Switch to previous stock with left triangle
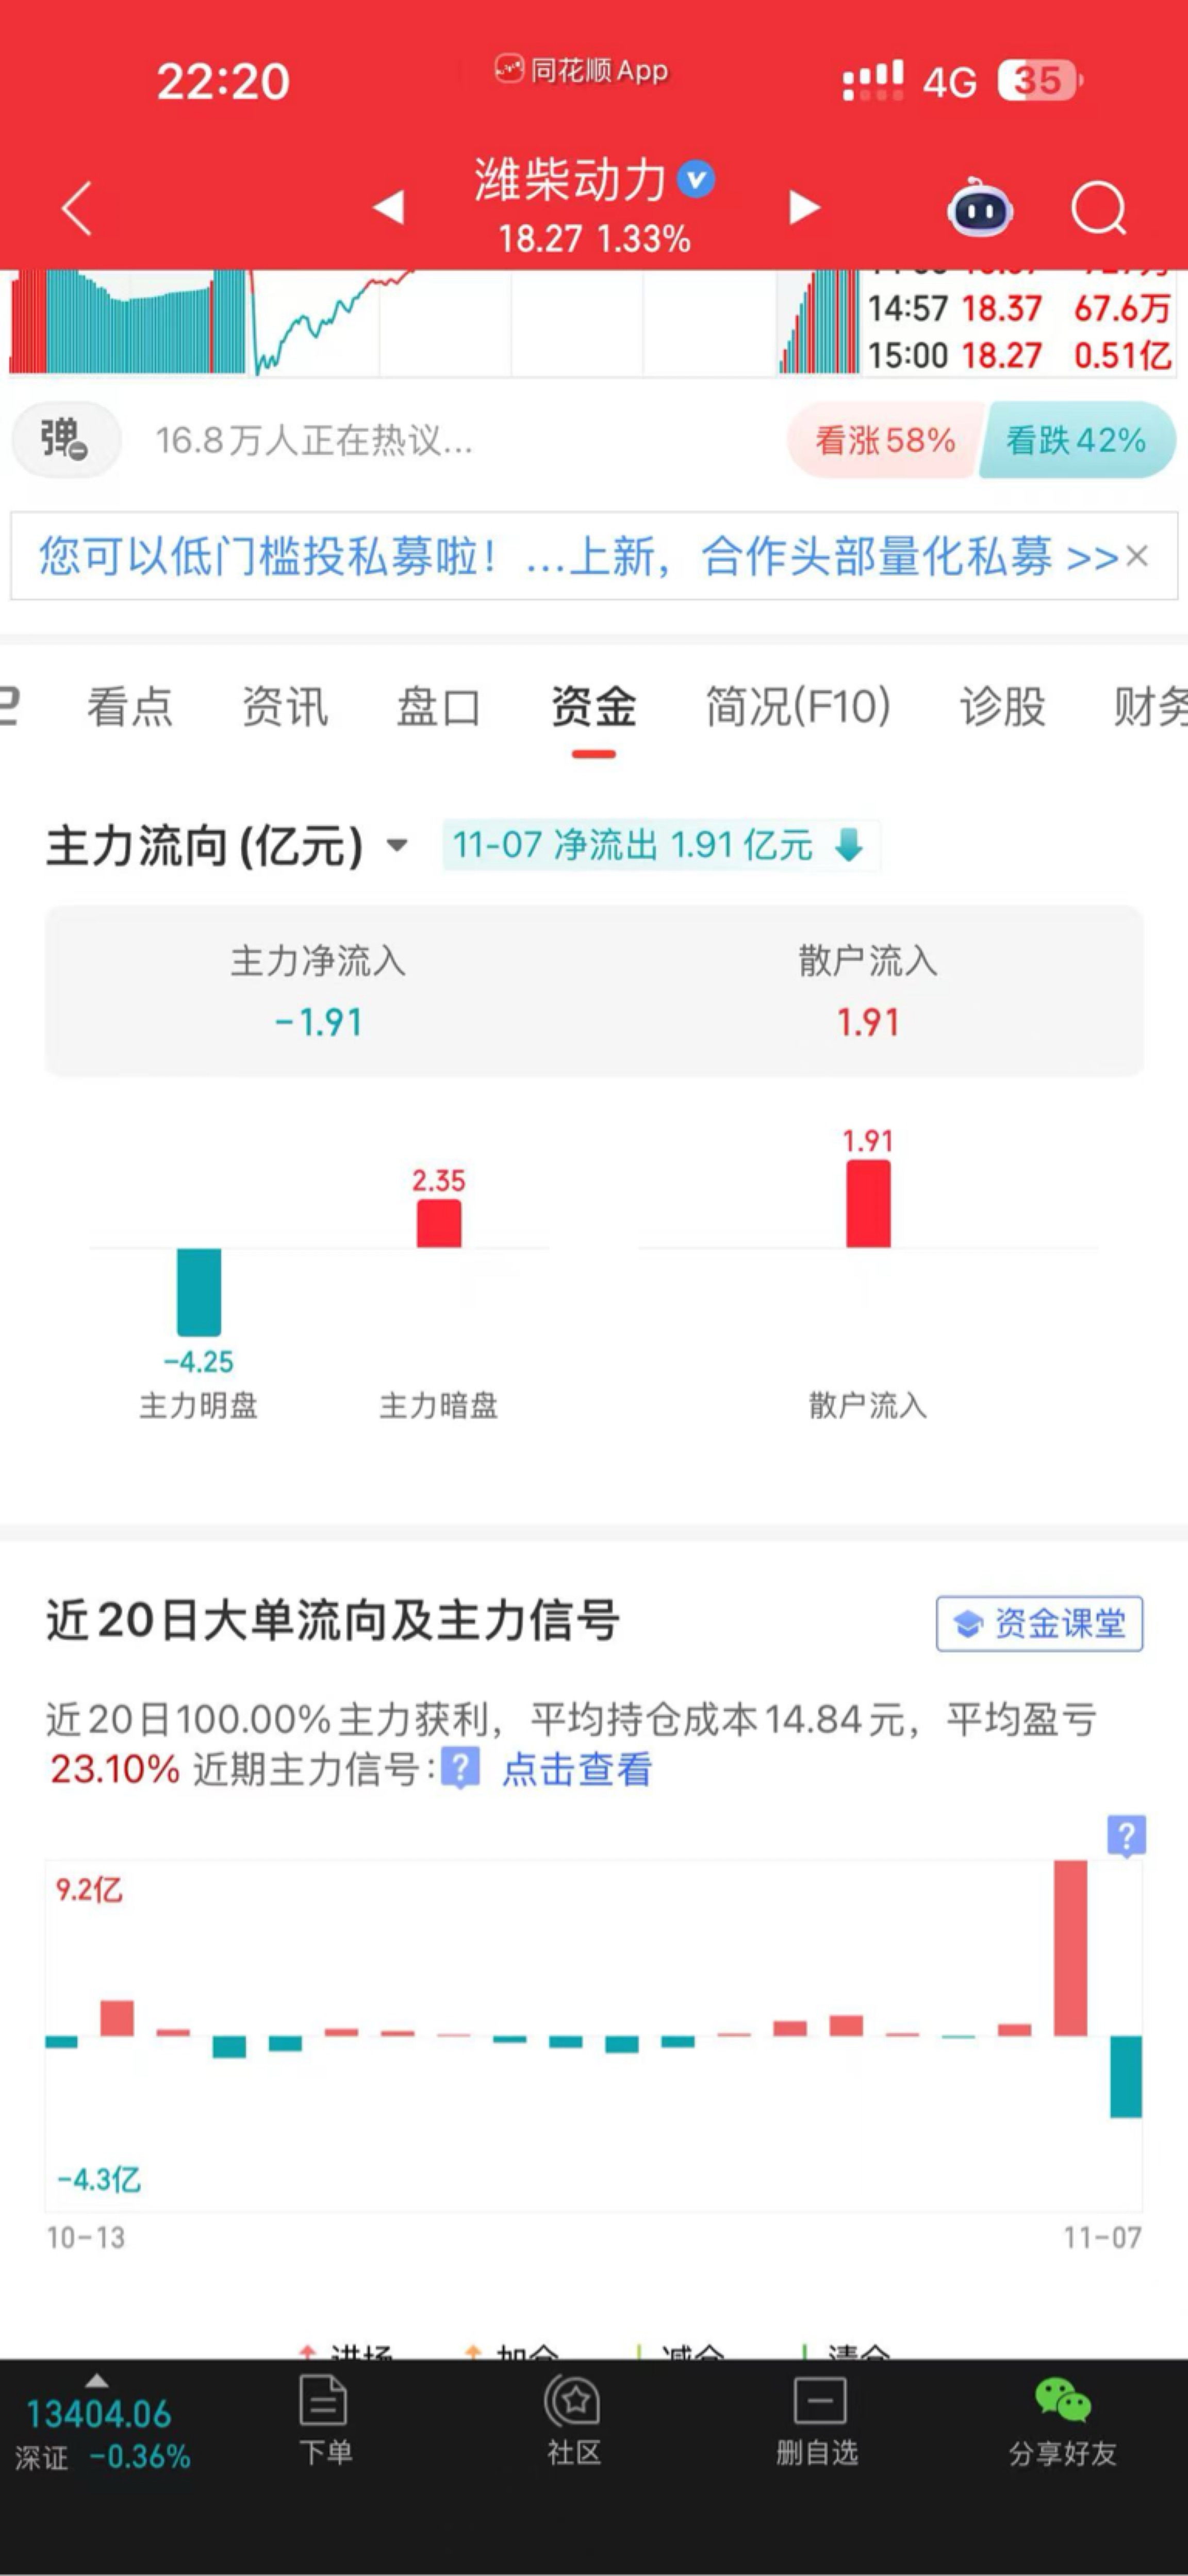Viewport: 1188px width, 2576px height. click(x=389, y=207)
